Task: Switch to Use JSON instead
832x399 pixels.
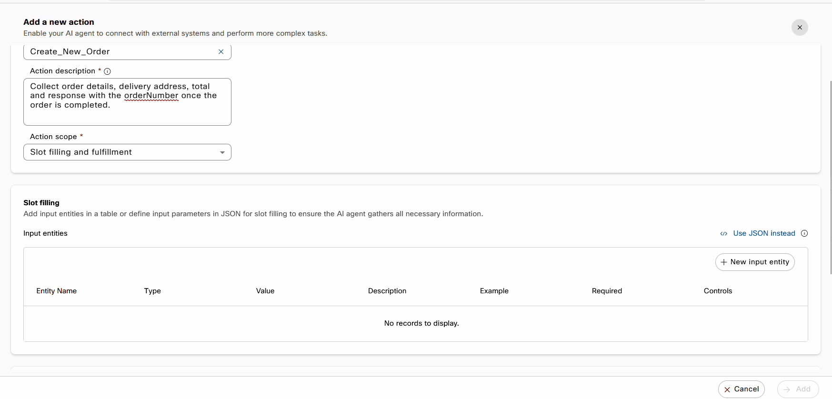Action: [x=763, y=233]
